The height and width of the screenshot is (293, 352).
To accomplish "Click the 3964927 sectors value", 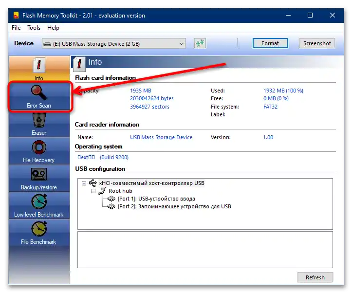I will pyautogui.click(x=150, y=107).
